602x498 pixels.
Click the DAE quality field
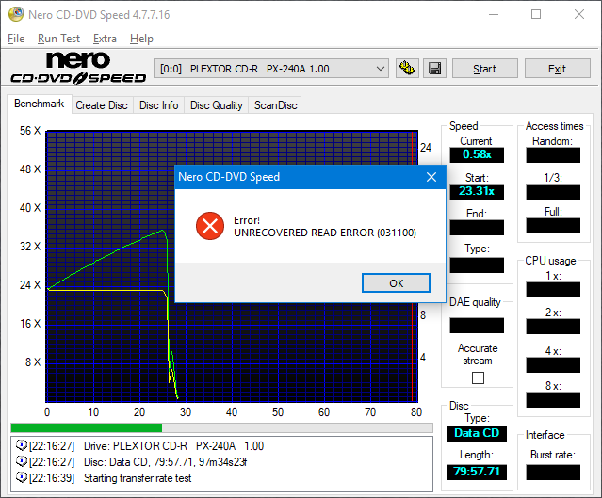(477, 326)
